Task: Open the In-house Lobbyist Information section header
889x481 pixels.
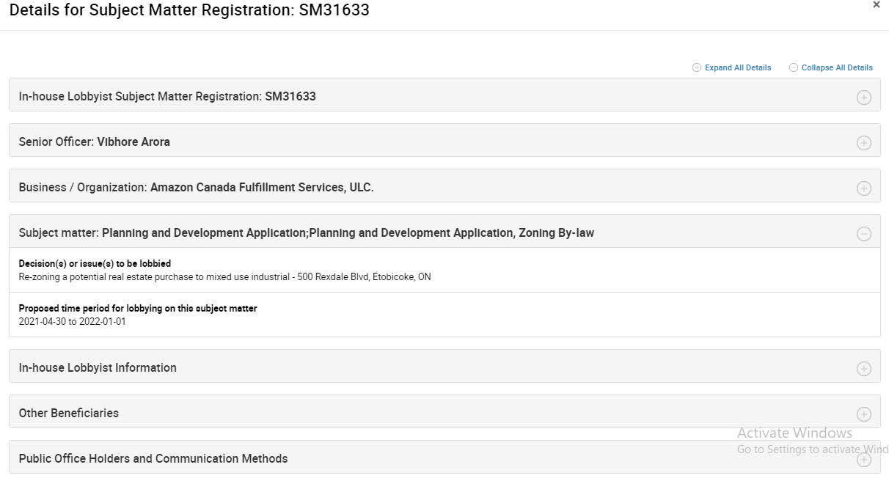Action: tap(98, 368)
